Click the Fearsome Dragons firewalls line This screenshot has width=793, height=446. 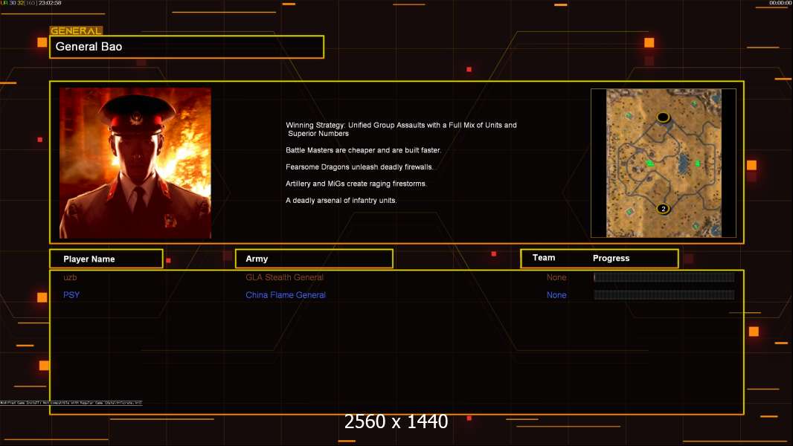pos(359,167)
